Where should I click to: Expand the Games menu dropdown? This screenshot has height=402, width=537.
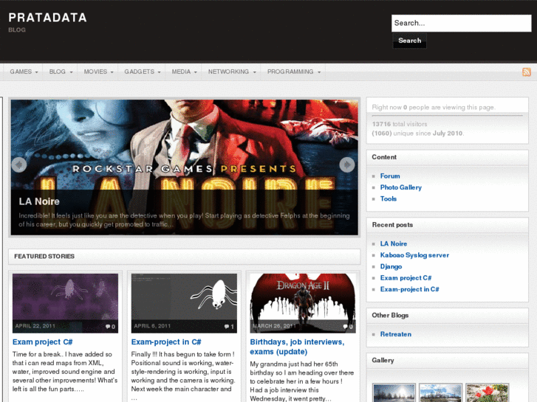click(24, 72)
